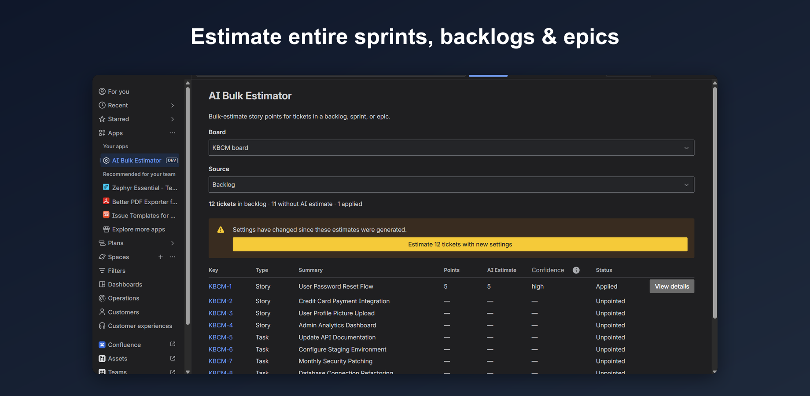Open Assets external link icon

point(173,358)
